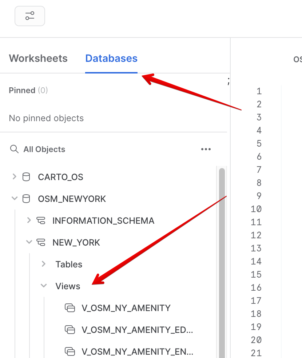The height and width of the screenshot is (358, 302).
Task: Click the schema icon beside NEW_YORK
Action: click(x=41, y=242)
